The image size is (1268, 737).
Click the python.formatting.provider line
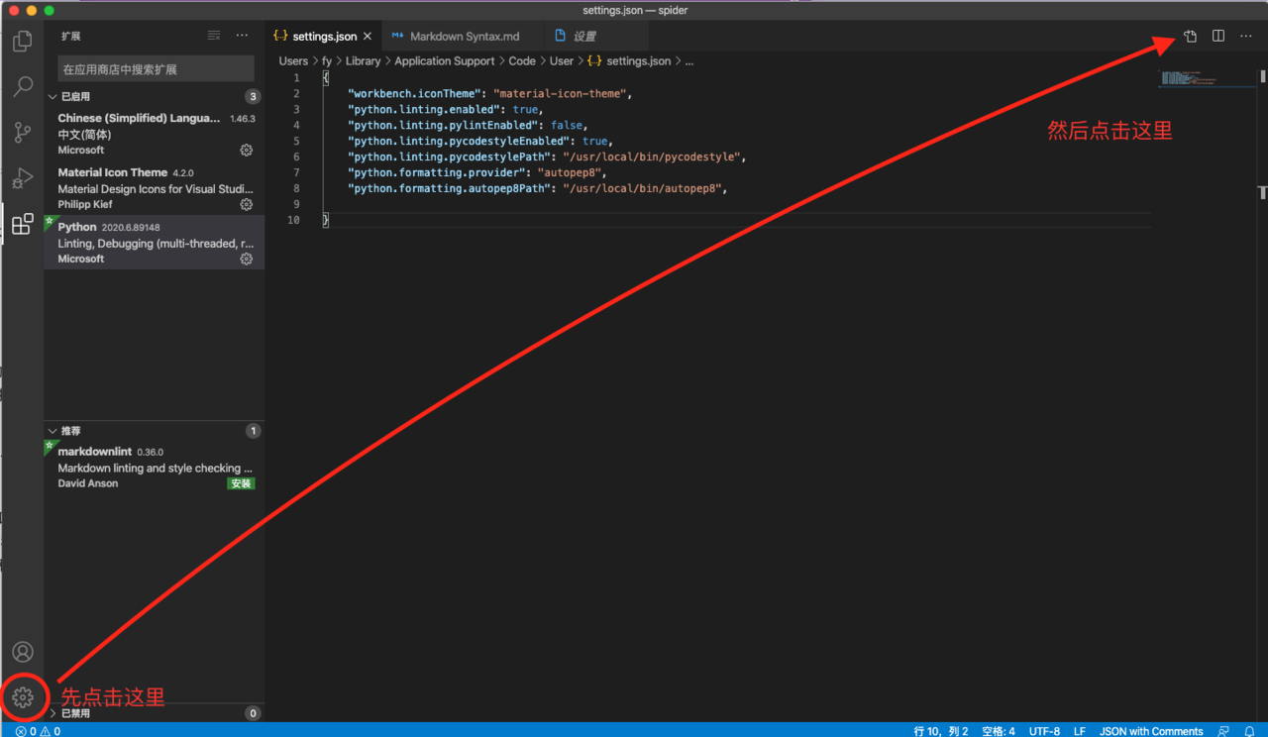point(476,172)
